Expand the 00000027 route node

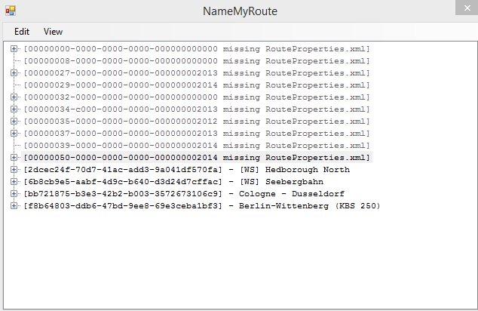pos(15,73)
